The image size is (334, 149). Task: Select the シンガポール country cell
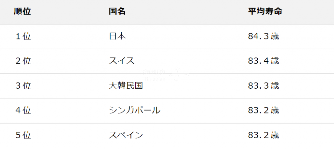click(134, 111)
